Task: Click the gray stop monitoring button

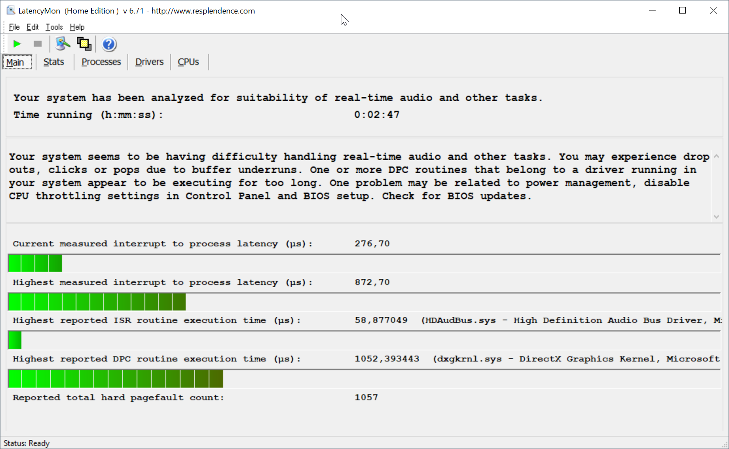Action: coord(38,44)
